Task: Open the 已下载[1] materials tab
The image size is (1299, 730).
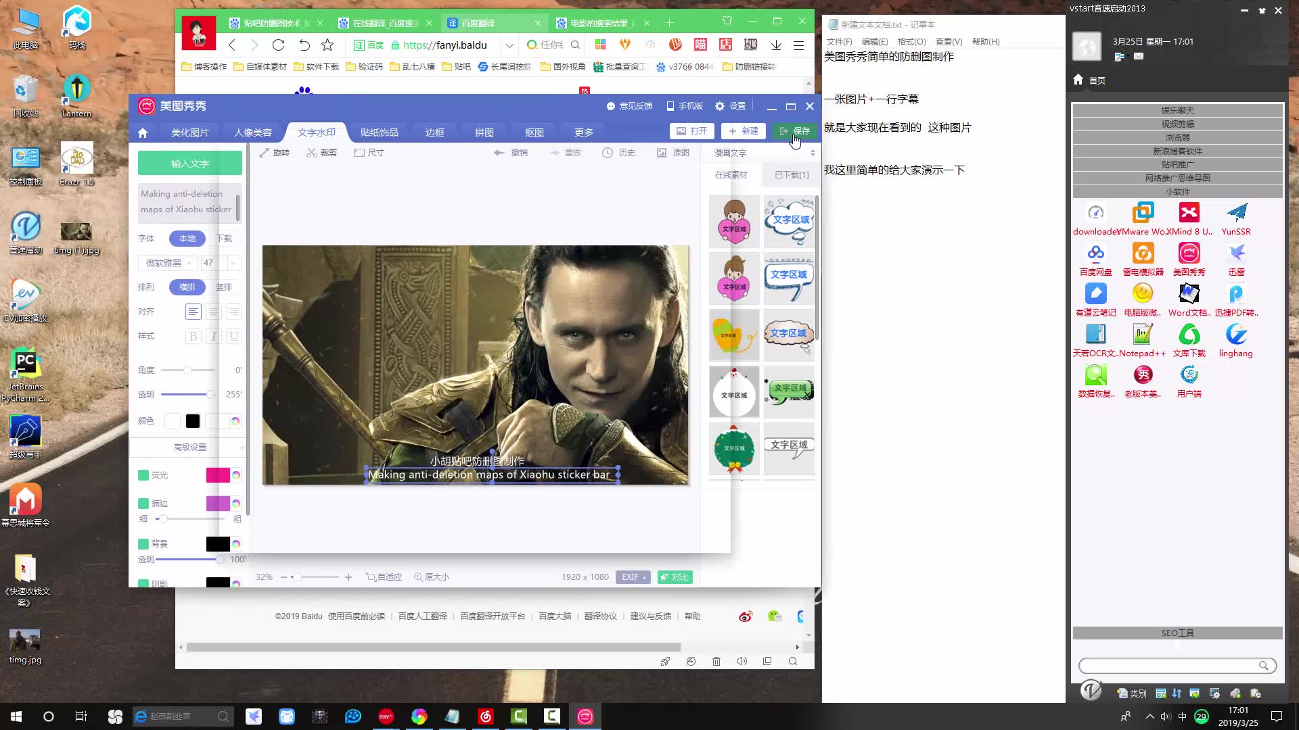Action: [x=792, y=175]
